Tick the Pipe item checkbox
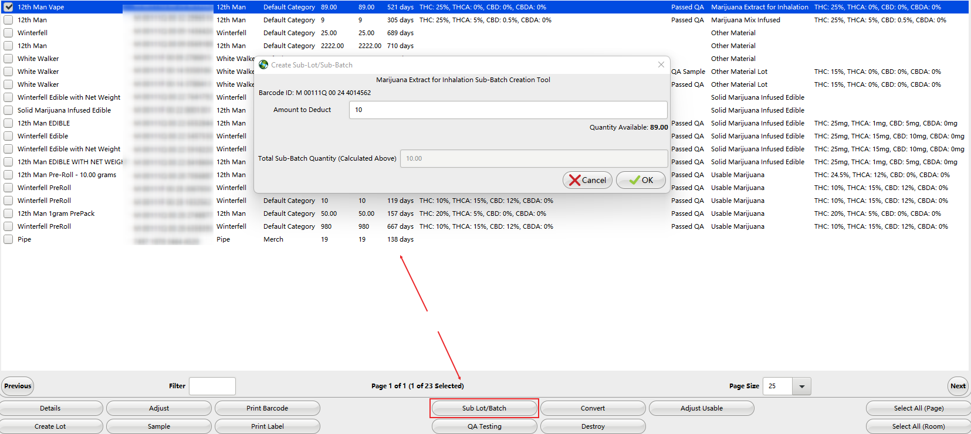Image resolution: width=971 pixels, height=434 pixels. [8, 239]
